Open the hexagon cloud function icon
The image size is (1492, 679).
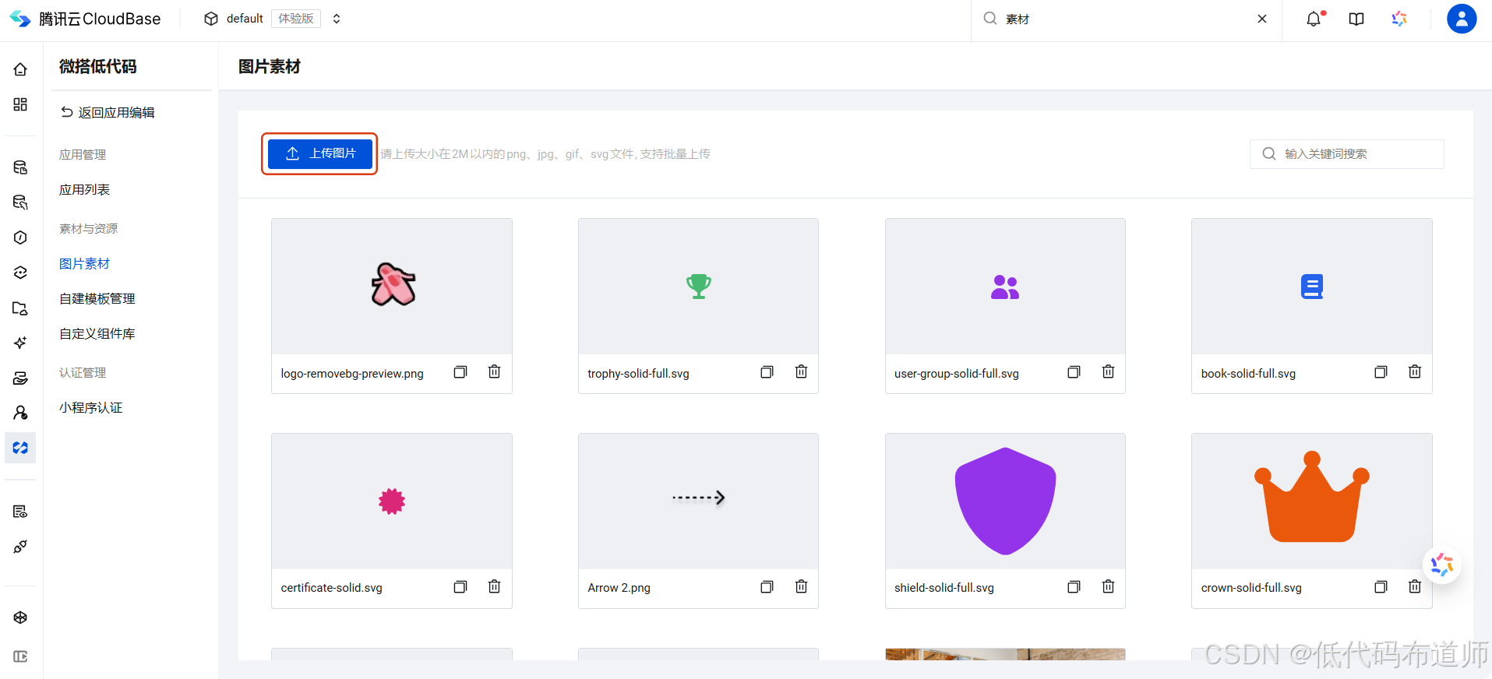point(20,237)
